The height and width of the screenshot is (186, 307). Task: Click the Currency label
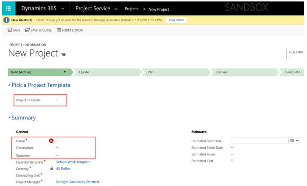point(22,169)
